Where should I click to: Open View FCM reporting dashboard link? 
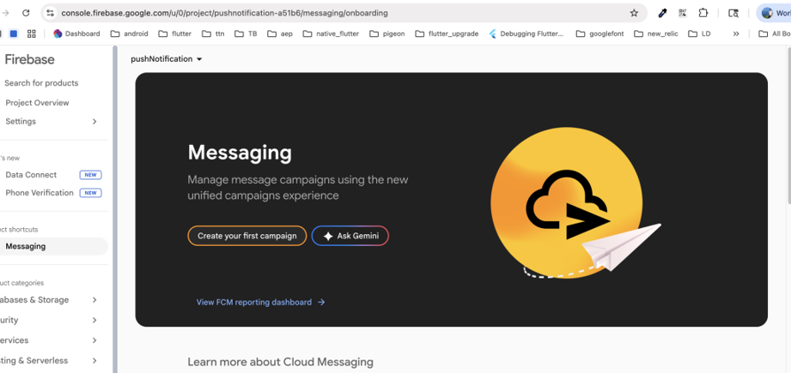click(260, 302)
